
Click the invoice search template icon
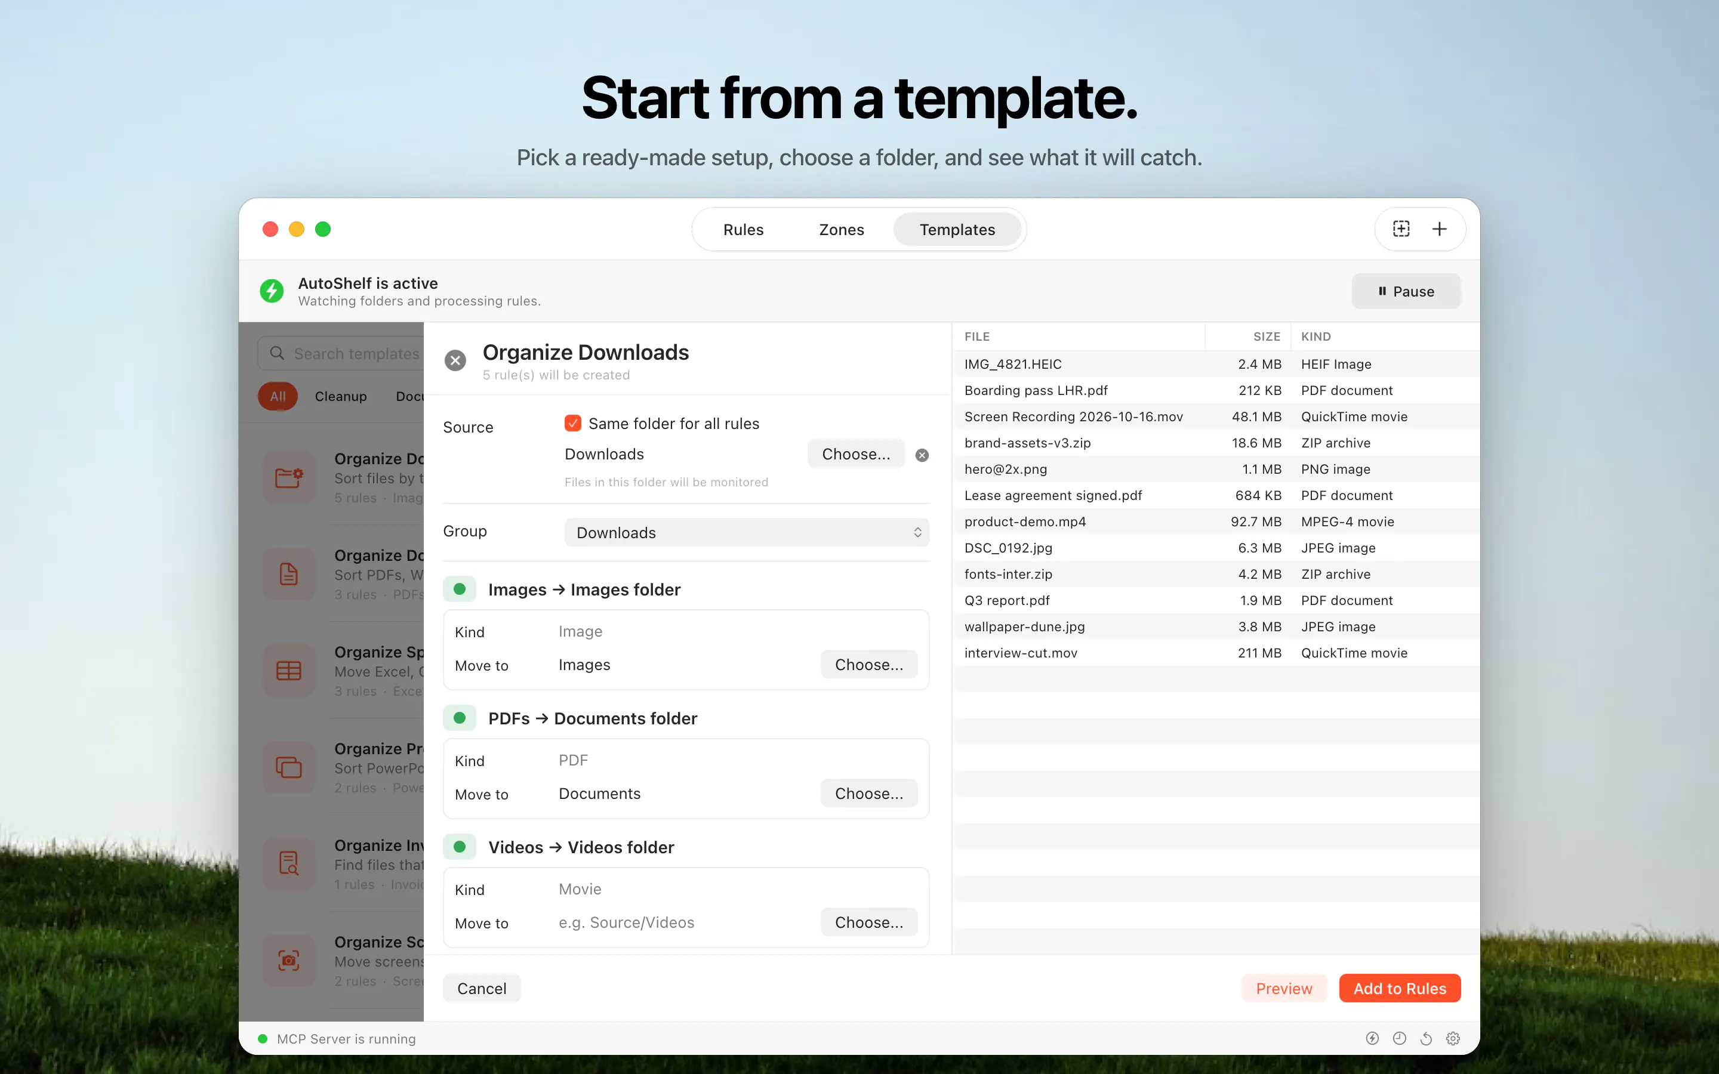click(288, 864)
